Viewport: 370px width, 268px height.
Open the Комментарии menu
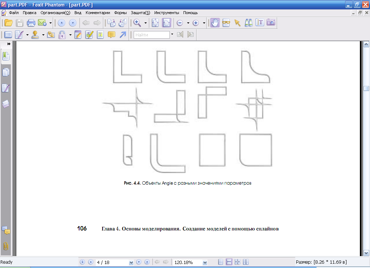[98, 13]
